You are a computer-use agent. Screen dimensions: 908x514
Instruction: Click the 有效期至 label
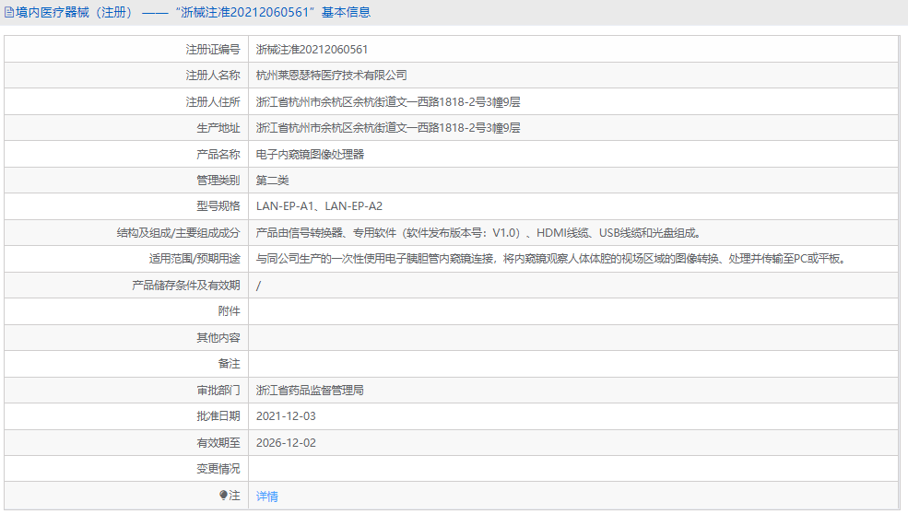pos(218,443)
